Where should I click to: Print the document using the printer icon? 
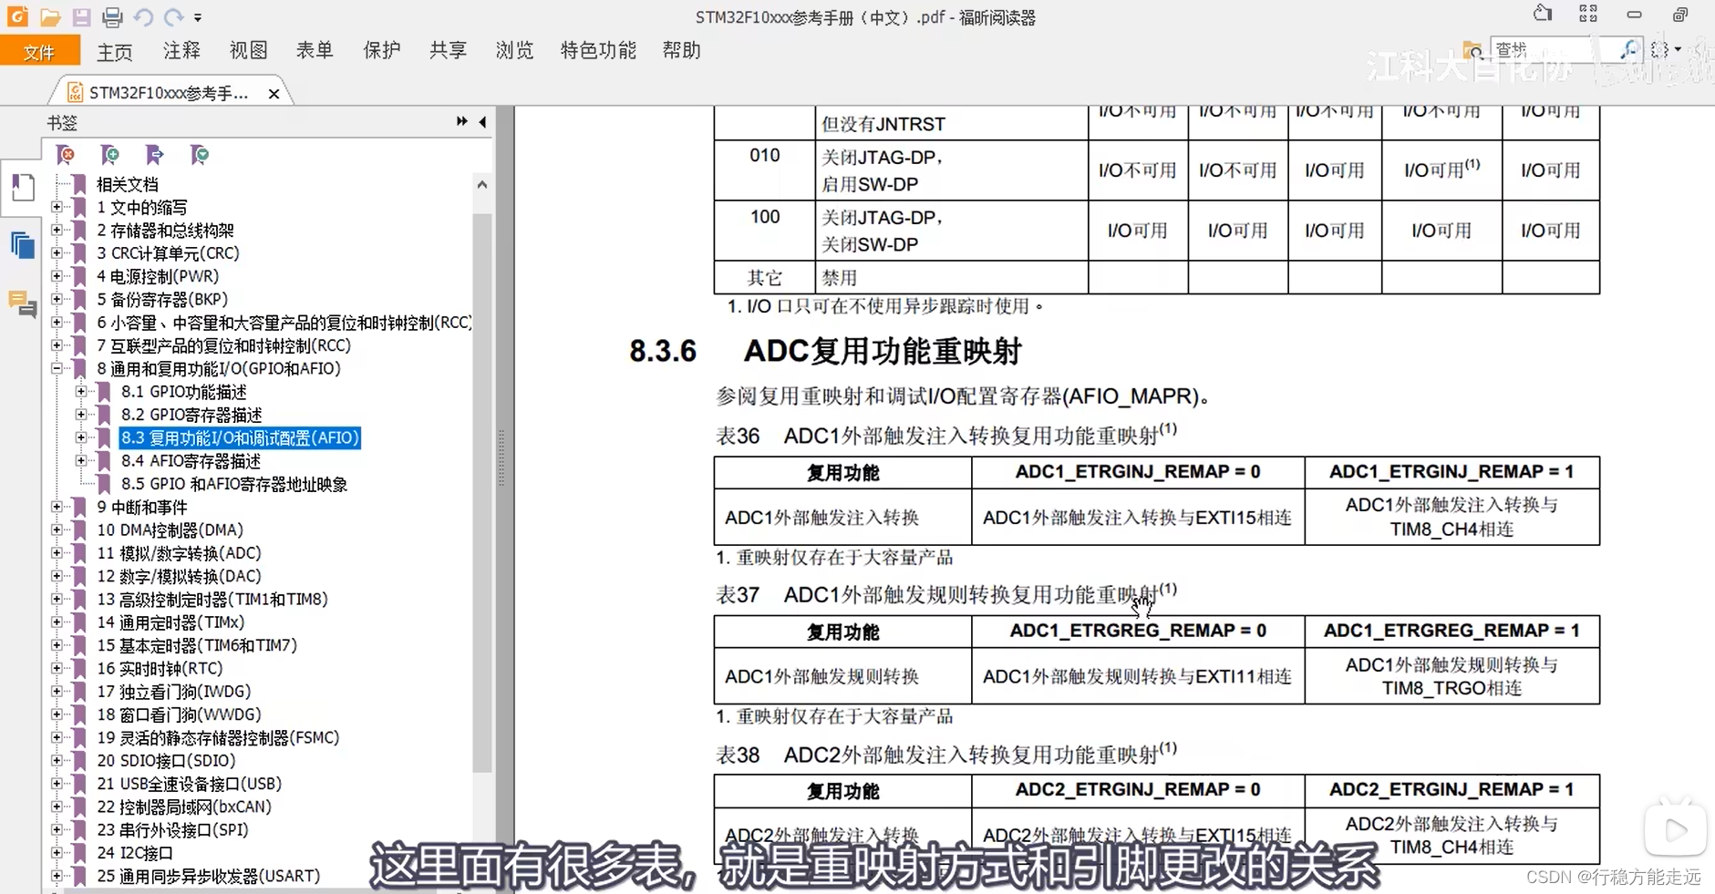click(112, 17)
